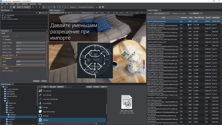222x125 pixels.
Task: Toggle the Unchanged checkbox in Parameters
Action: [x=16, y=36]
